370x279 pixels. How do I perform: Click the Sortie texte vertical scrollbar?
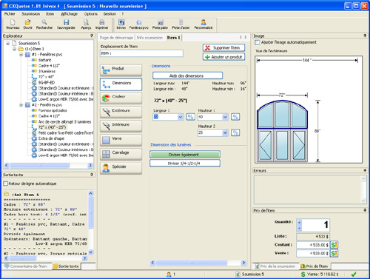pos(90,223)
